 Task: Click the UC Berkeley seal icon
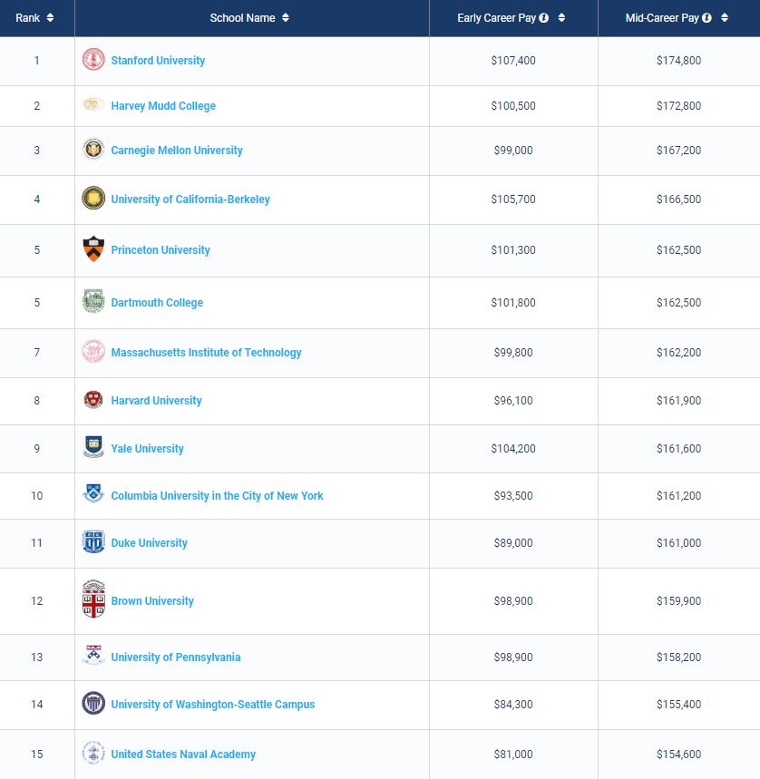pos(93,198)
